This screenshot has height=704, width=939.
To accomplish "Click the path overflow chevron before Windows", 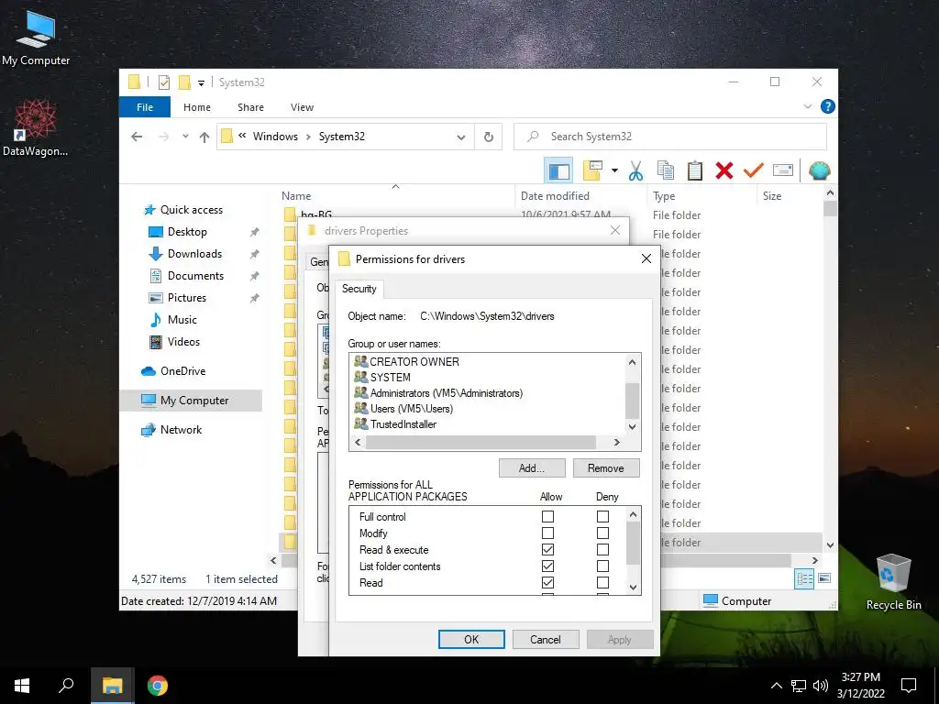I will click(242, 136).
